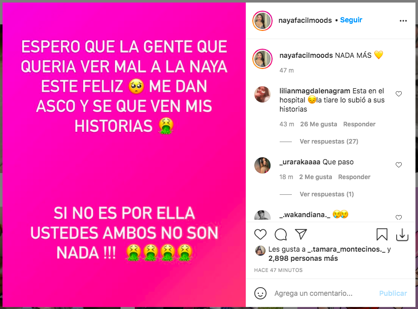
Task: Open comments via speech bubble icon
Action: tap(281, 234)
